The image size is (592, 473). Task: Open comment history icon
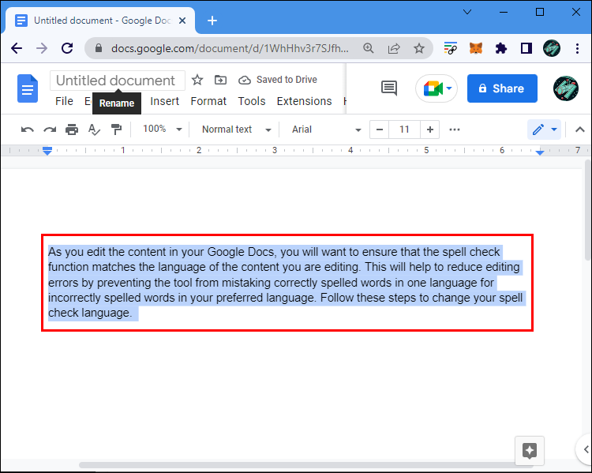tap(389, 88)
